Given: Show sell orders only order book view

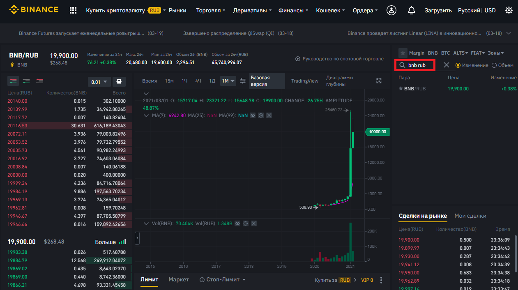Looking at the screenshot, I should (39, 81).
